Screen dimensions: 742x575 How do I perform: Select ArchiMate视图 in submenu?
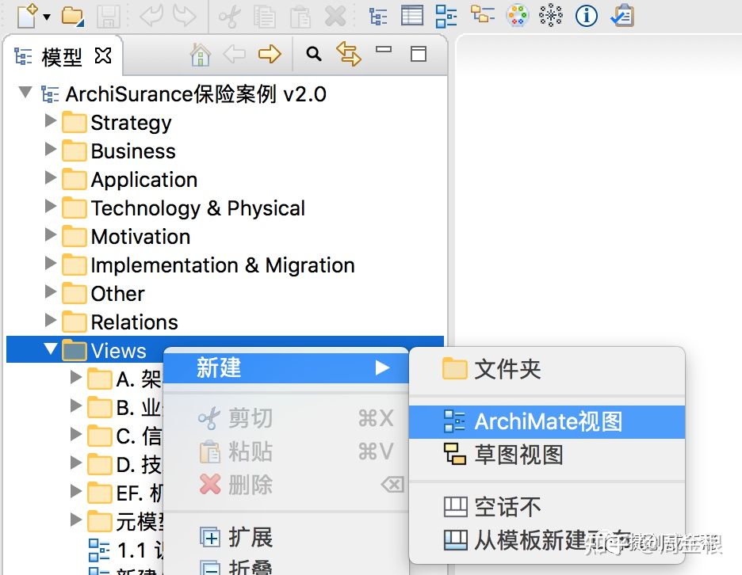(547, 421)
